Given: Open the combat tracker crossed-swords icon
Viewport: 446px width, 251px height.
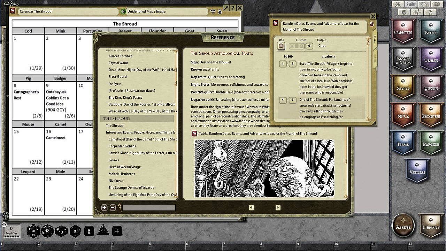Looking at the screenshot, I should pos(398,4).
